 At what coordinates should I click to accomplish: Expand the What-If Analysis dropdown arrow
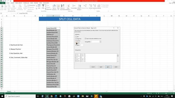(81, 10)
